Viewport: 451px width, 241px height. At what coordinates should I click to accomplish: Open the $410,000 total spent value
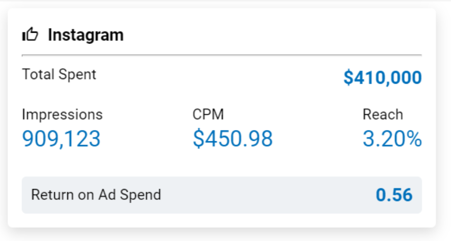[x=383, y=78]
